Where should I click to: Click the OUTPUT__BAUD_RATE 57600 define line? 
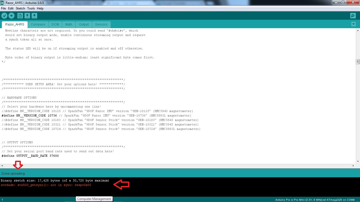[30, 156]
